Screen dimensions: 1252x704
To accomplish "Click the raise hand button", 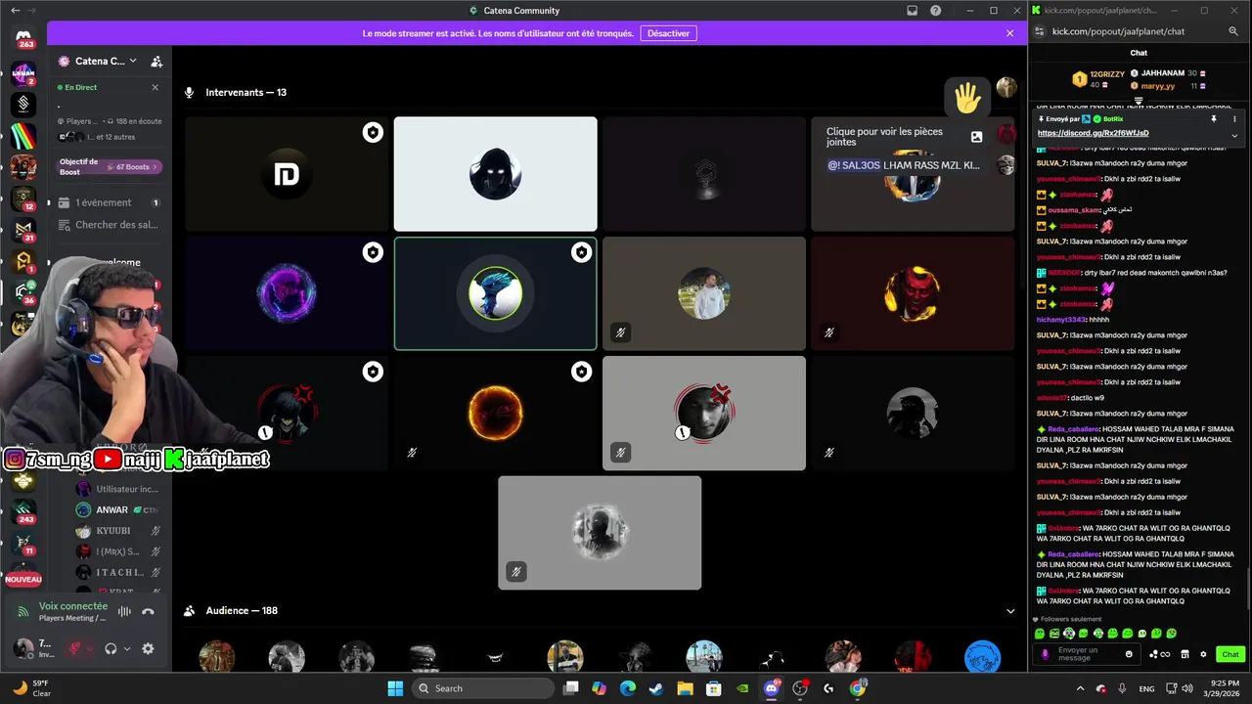I will coord(967,97).
